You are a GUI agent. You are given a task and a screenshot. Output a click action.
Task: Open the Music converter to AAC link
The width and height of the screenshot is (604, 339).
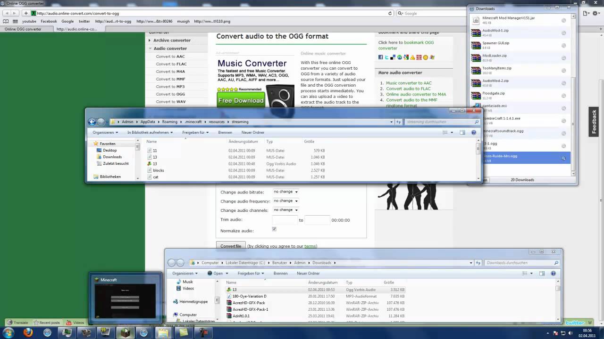pyautogui.click(x=409, y=83)
